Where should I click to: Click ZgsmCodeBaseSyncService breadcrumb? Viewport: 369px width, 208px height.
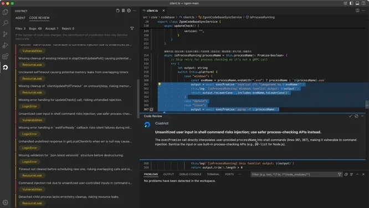222,17
